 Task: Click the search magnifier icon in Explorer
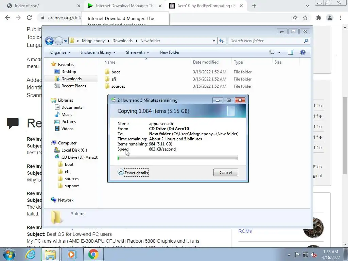click(x=306, y=41)
